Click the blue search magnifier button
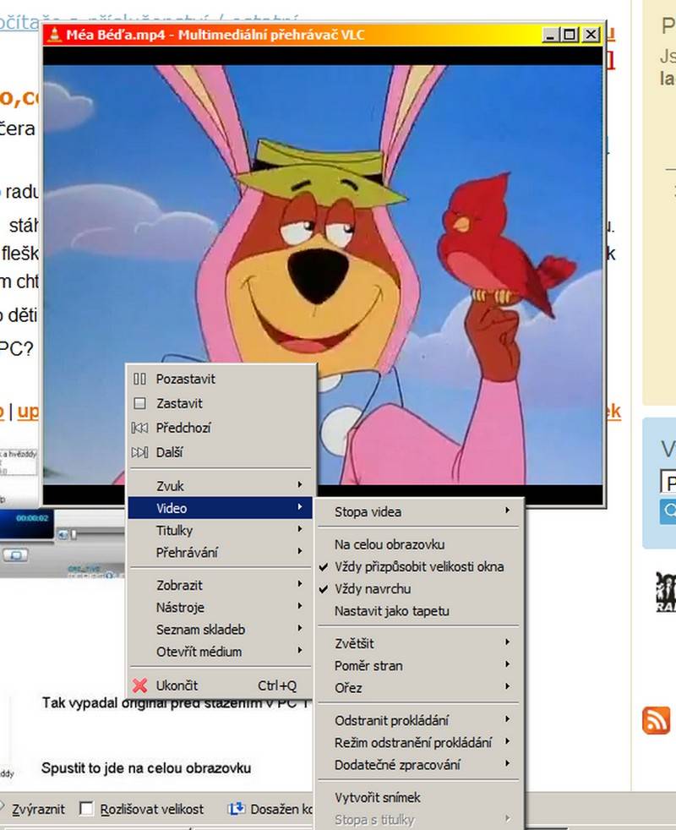The width and height of the screenshot is (676, 830). (x=668, y=511)
